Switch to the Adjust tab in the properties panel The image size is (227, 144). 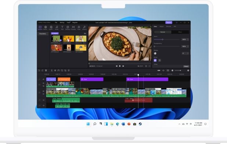tap(161, 26)
